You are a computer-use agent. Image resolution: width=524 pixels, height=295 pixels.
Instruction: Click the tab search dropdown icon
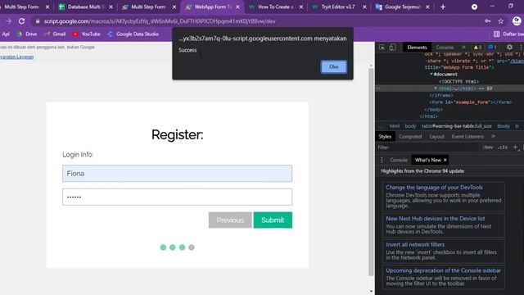[x=474, y=7]
